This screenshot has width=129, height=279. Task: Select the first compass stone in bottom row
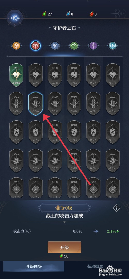tap(16, 188)
